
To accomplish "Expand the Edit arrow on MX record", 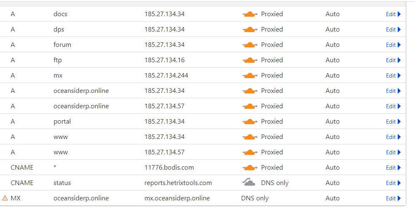I will pyautogui.click(x=399, y=198).
